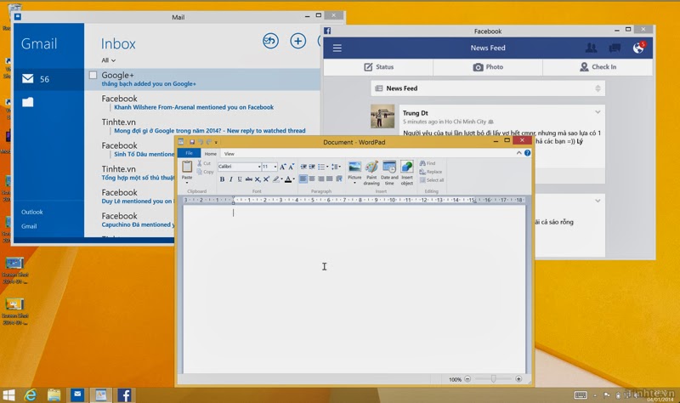Click Find in the Editing group

click(x=428, y=163)
